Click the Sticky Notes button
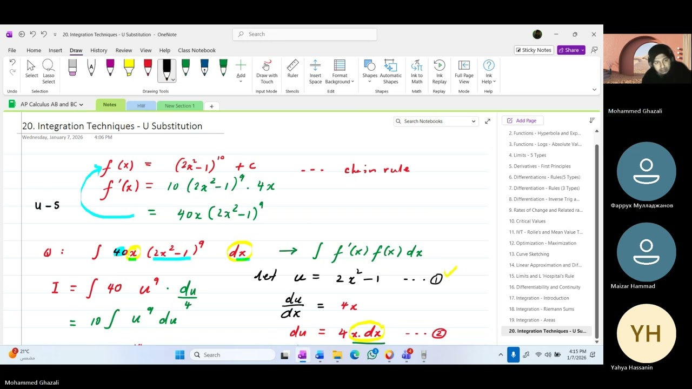Image resolution: width=692 pixels, height=389 pixels. [x=533, y=50]
